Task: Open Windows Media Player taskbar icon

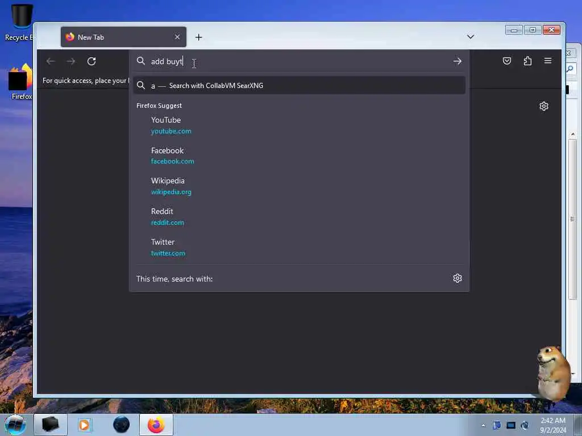Action: tap(85, 425)
